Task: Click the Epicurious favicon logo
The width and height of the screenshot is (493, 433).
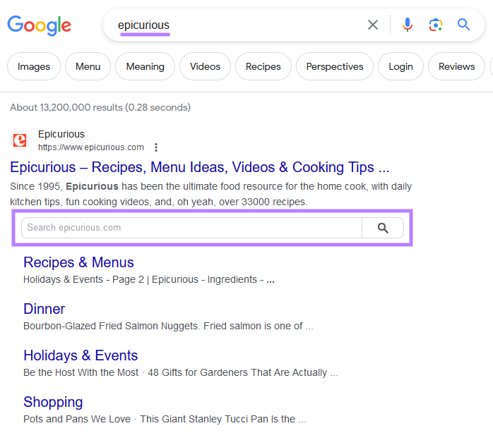Action: pyautogui.click(x=20, y=140)
